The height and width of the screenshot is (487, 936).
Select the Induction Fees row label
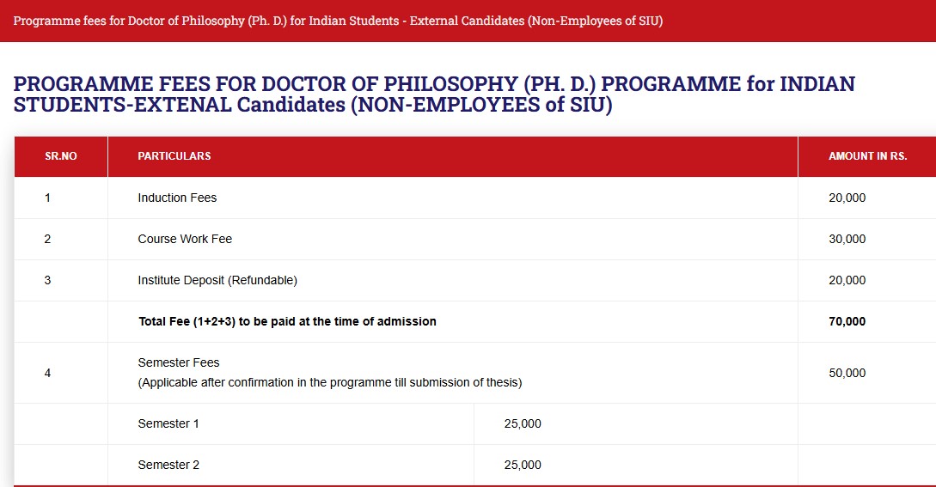(x=177, y=198)
